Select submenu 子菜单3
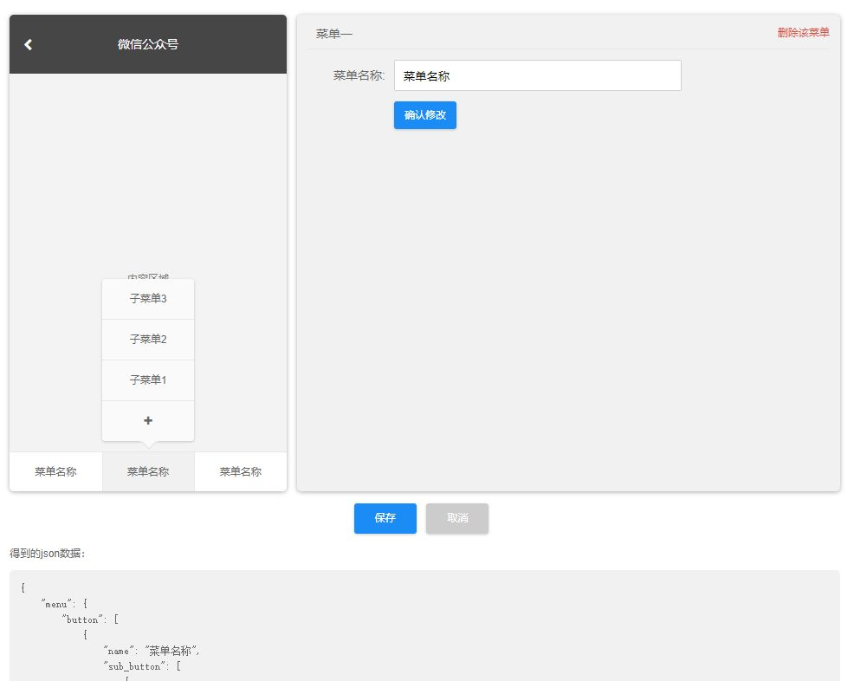 click(x=148, y=299)
